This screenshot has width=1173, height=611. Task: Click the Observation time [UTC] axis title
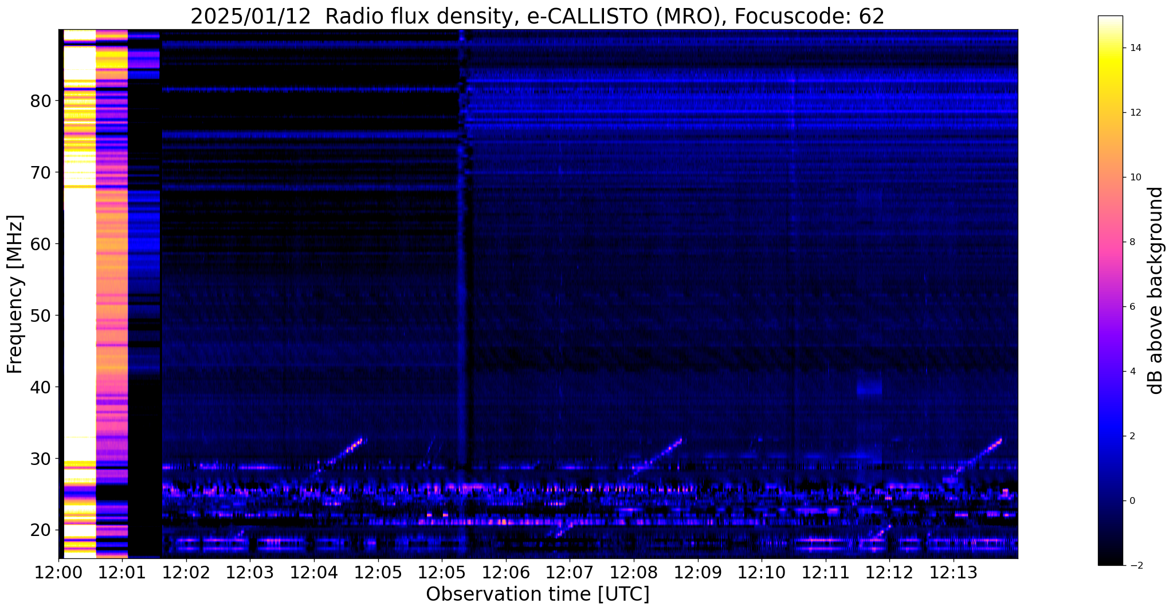coord(538,594)
